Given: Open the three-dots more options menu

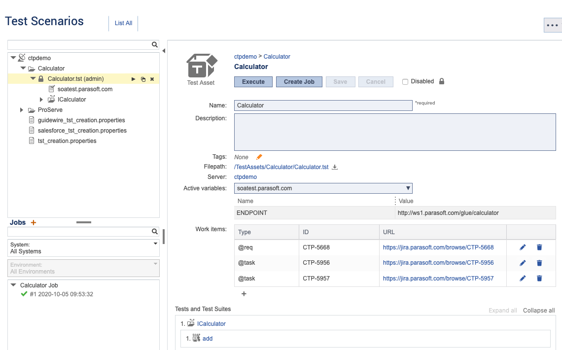Looking at the screenshot, I should (552, 25).
